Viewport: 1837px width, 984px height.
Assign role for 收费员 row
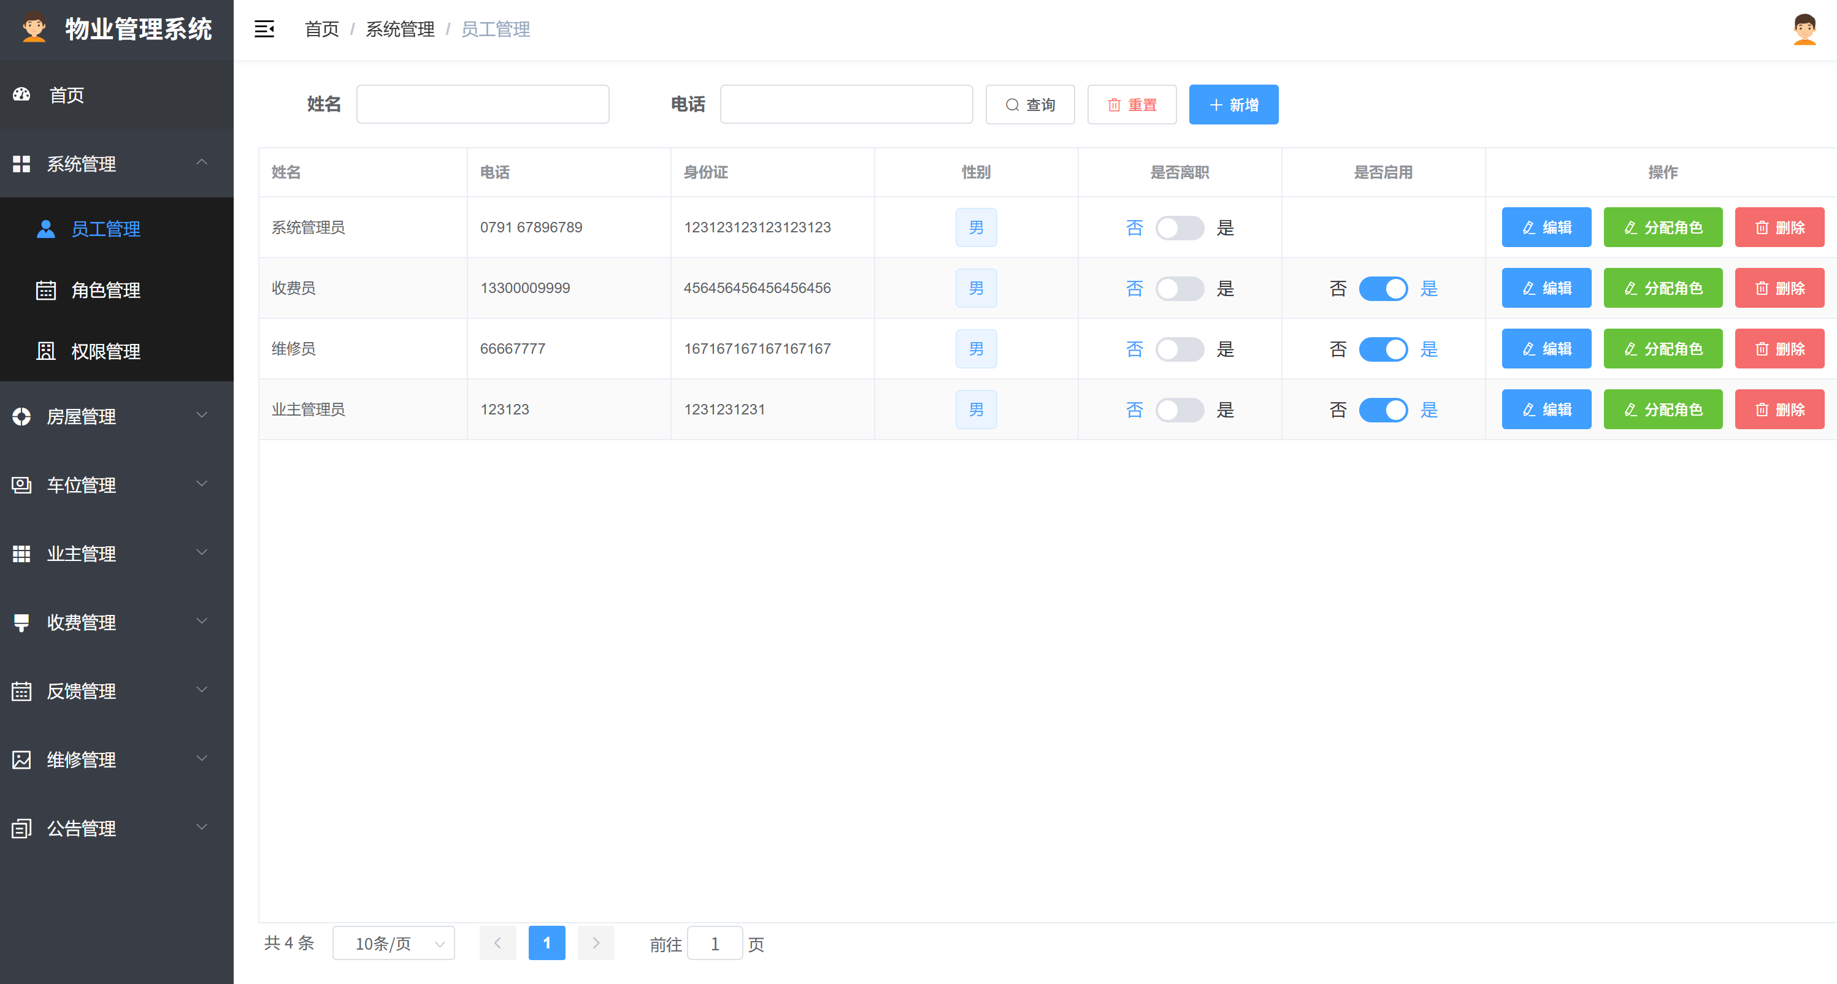(1663, 288)
